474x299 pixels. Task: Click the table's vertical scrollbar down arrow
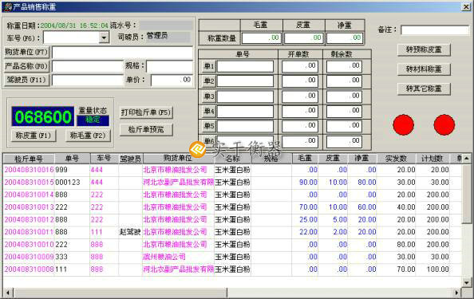pos(467,283)
